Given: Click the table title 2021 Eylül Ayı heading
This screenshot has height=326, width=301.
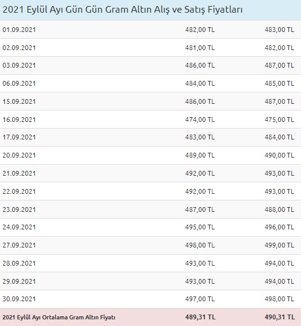Looking at the screenshot, I should click(123, 10).
